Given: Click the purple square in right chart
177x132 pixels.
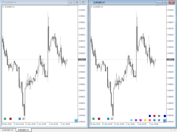Looking at the screenshot, I should (x=136, y=120).
